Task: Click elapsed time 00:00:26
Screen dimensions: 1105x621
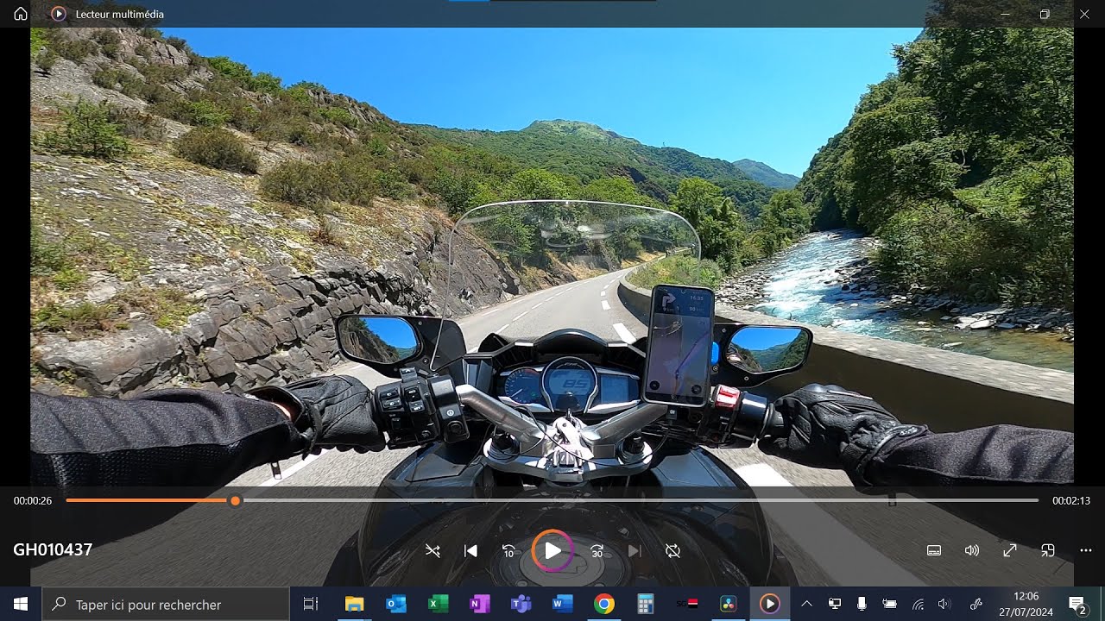Action: [x=33, y=500]
